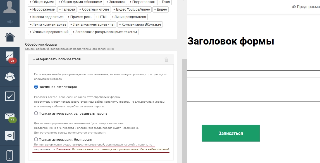
Task: Go to the home house icon
Action: coord(10,37)
